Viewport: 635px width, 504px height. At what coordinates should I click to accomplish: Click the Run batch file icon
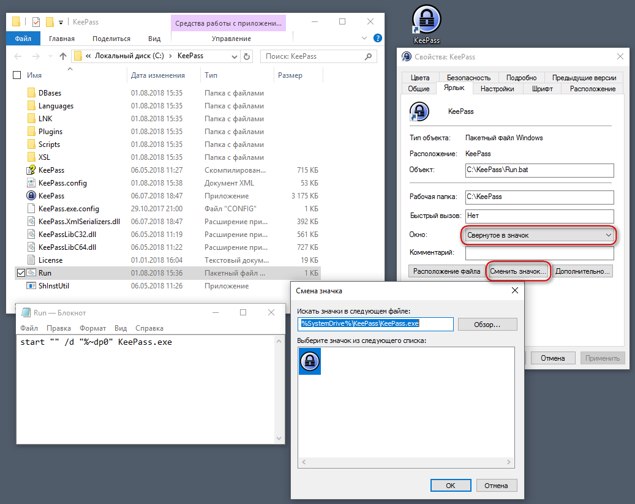(x=31, y=273)
